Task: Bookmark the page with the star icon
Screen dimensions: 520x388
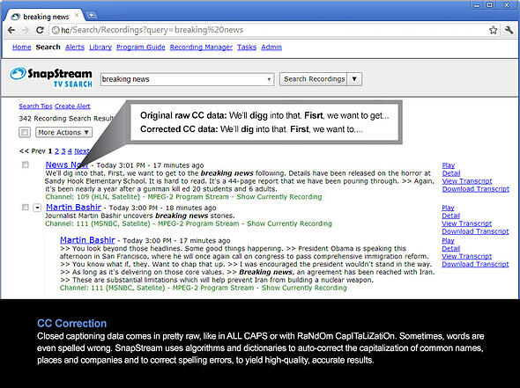Action: 494,30
